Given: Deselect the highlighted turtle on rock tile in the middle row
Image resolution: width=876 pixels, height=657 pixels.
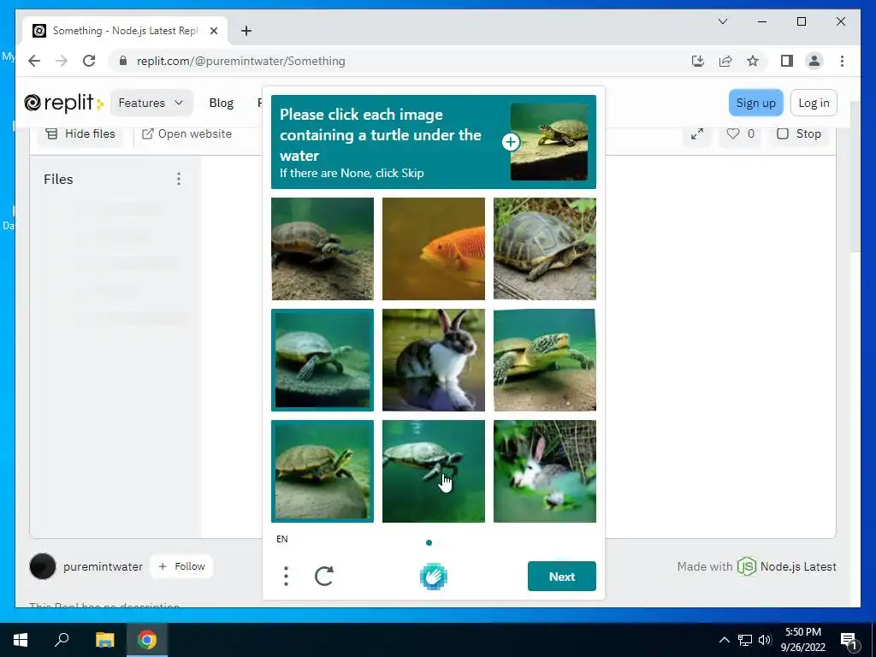Looking at the screenshot, I should (x=323, y=360).
